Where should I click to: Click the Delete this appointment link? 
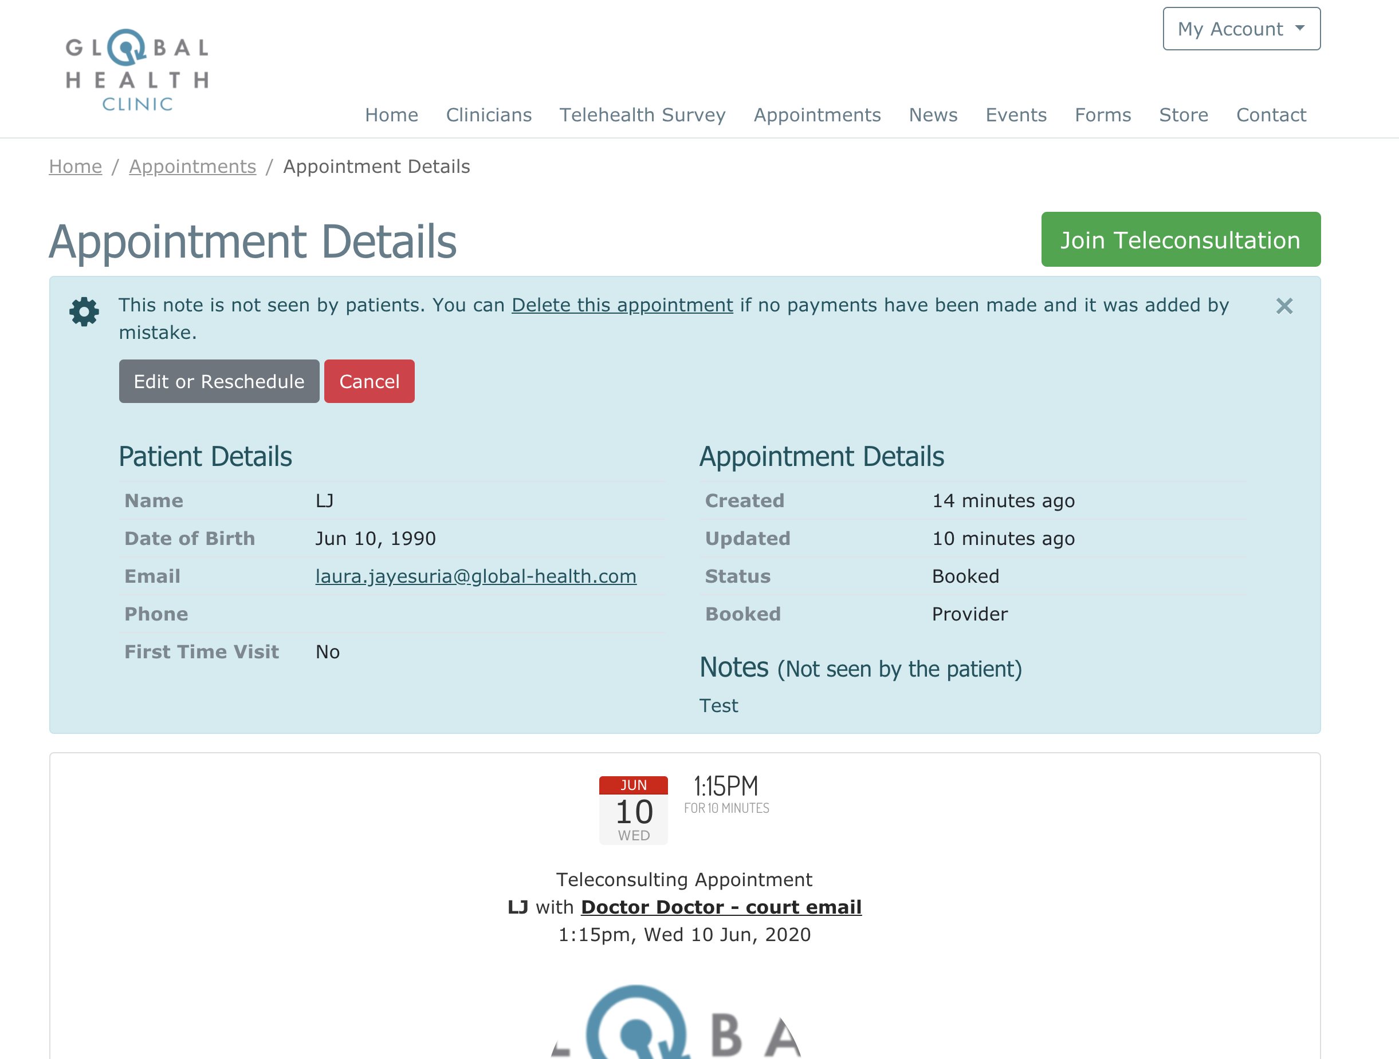(x=622, y=305)
